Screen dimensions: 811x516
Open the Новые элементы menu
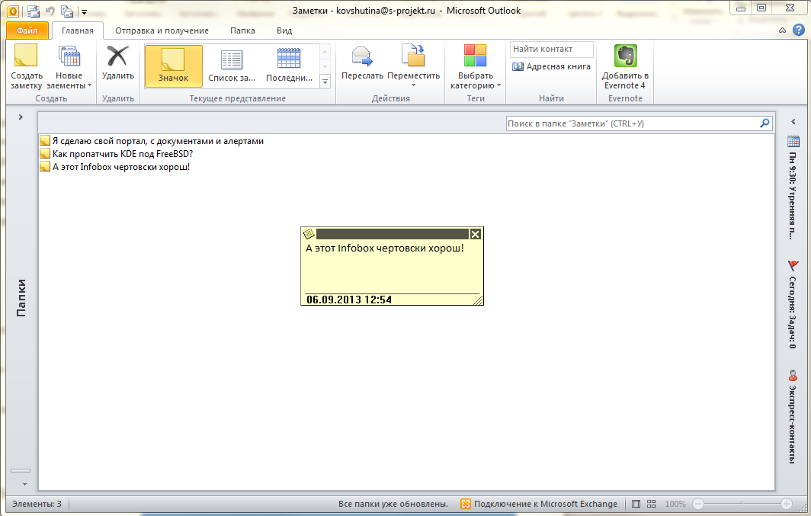pos(69,67)
